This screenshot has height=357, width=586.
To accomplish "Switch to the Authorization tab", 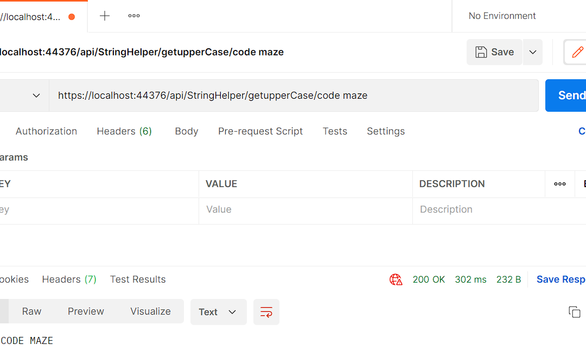I will (46, 131).
